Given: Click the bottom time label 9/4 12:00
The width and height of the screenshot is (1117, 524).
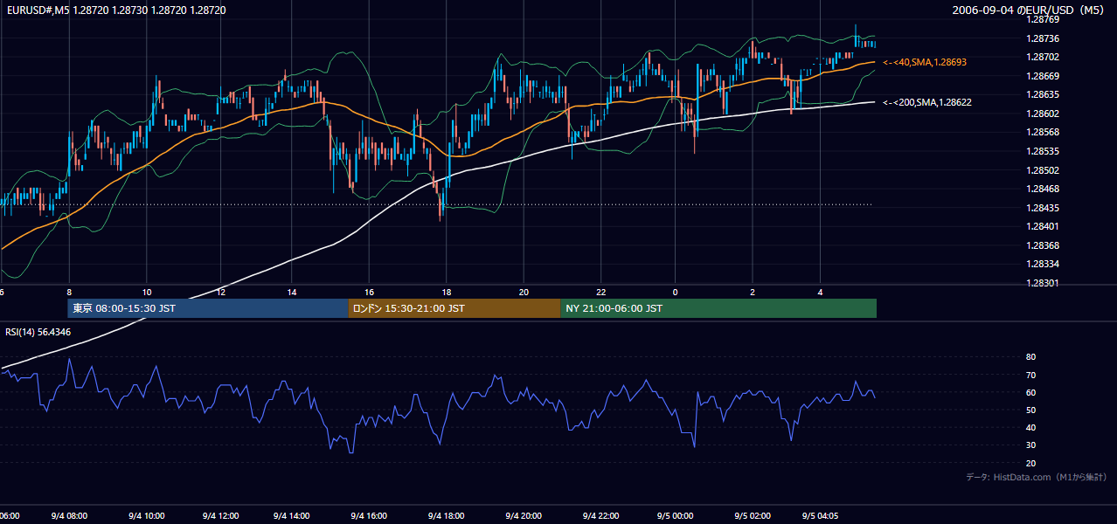Looking at the screenshot, I should (x=220, y=516).
